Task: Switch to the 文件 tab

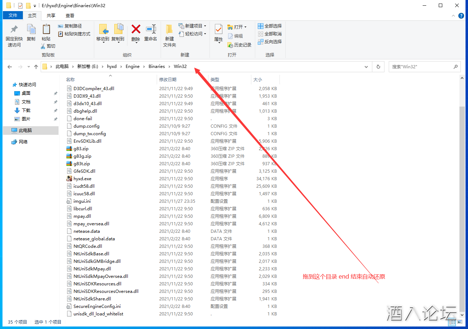Action: coord(13,15)
